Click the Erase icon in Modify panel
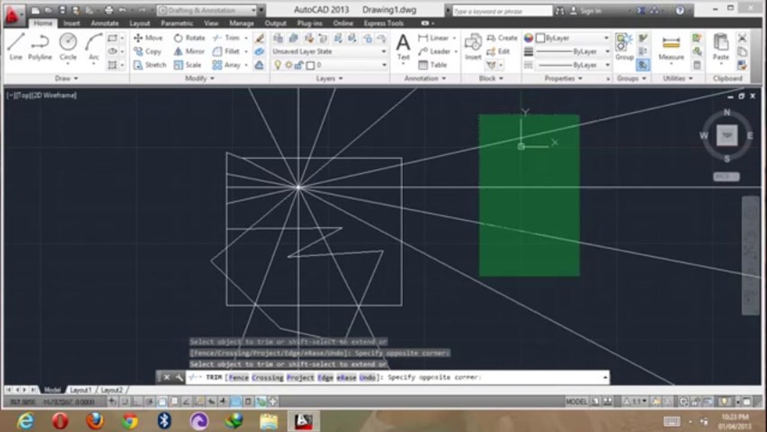This screenshot has height=432, width=767. coord(259,38)
